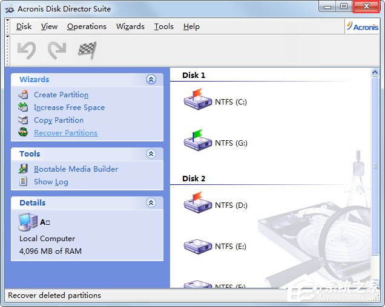
Task: Close the Acronis Disk Director Suite window
Action: [x=366, y=7]
